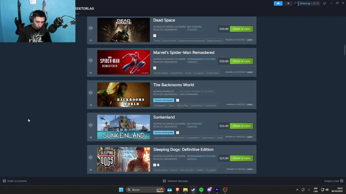Open the Dead Space title link
The image size is (346, 194).
[164, 20]
